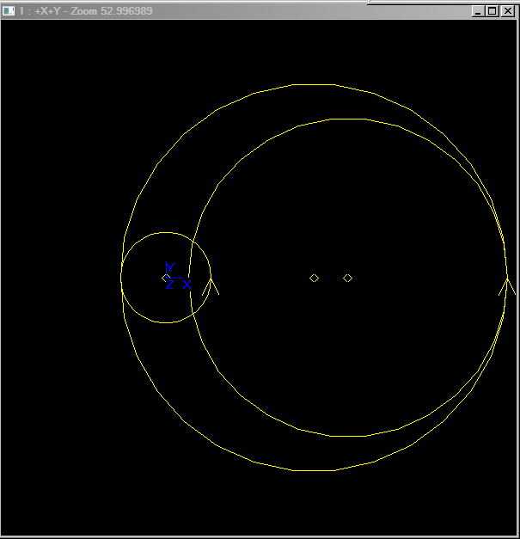Viewport: 520px width, 539px height.
Task: Select the left diamond center marker
Action: [x=315, y=278]
